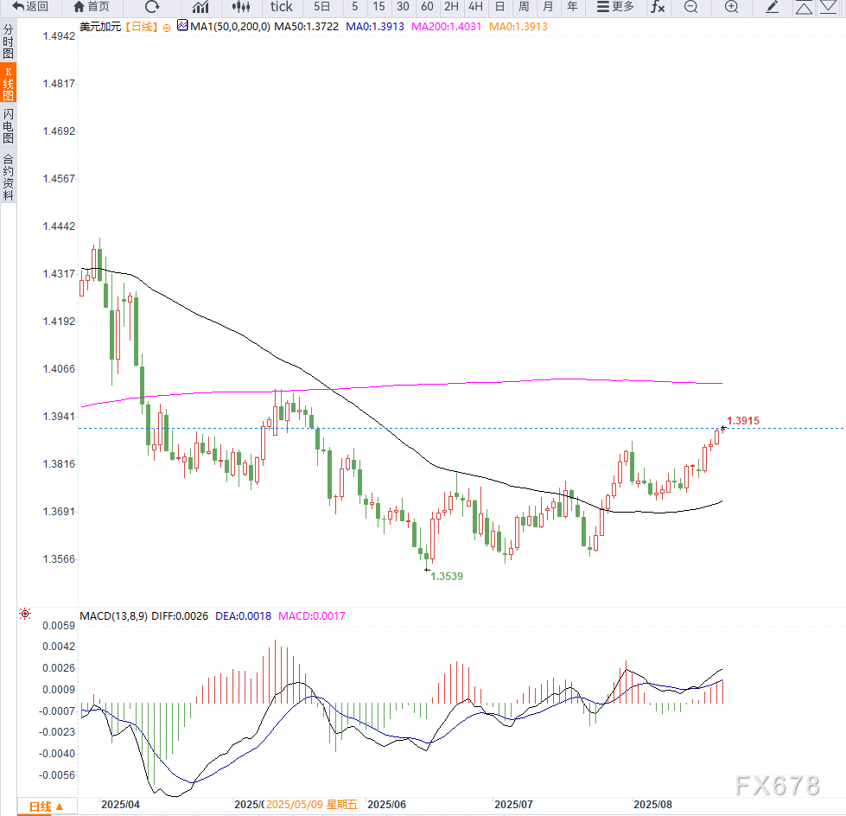
Task: Open the 合约资料 side tab
Action: (x=8, y=177)
